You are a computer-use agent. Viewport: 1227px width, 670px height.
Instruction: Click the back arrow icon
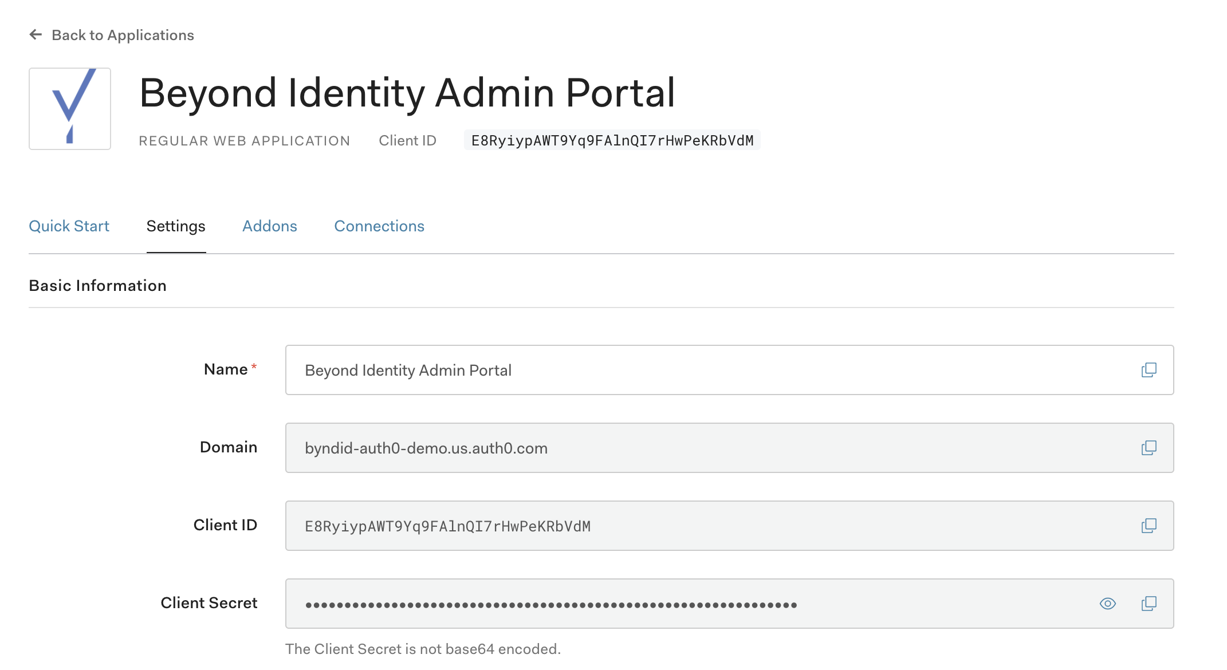point(36,34)
